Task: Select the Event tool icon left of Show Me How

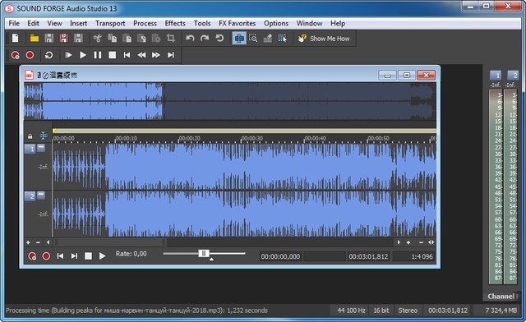Action: pyautogui.click(x=283, y=39)
